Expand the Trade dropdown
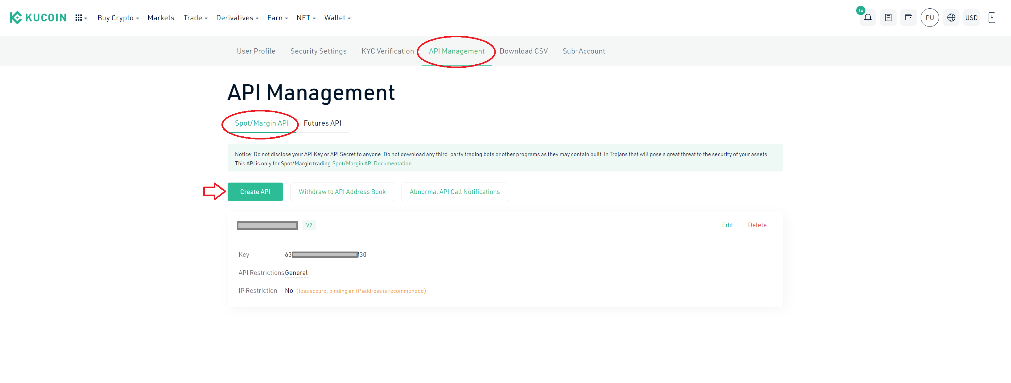Screen dimensions: 1011x383 196,18
